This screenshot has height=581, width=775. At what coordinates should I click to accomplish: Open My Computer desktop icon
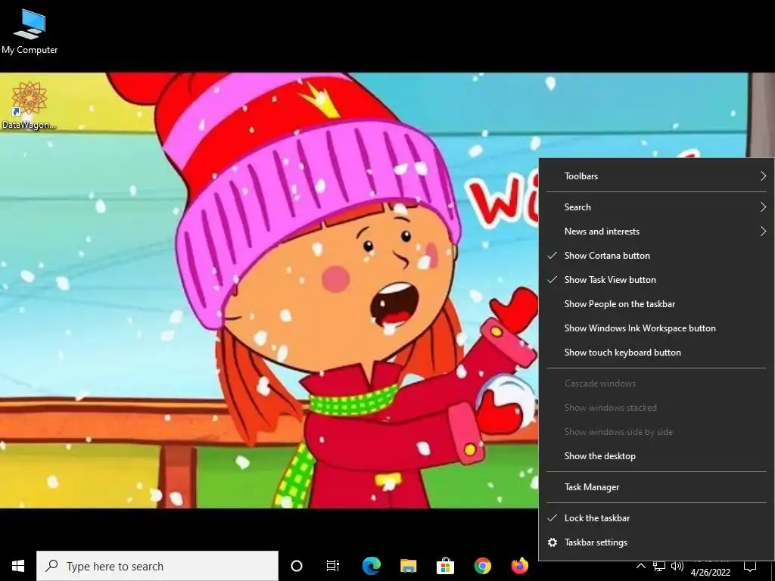point(30,32)
